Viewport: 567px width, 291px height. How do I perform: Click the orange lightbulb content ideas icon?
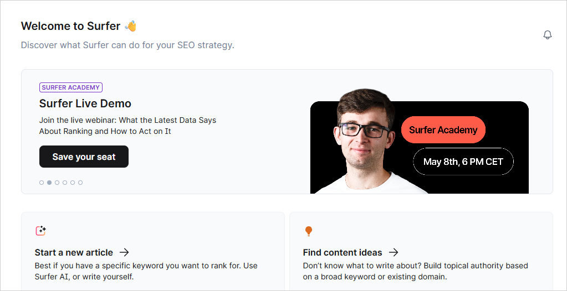tap(309, 231)
